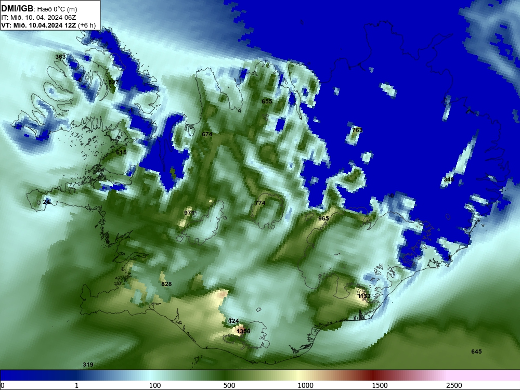The image size is (520, 390).
Task: Click the 774 elevation value
Action: tap(260, 203)
